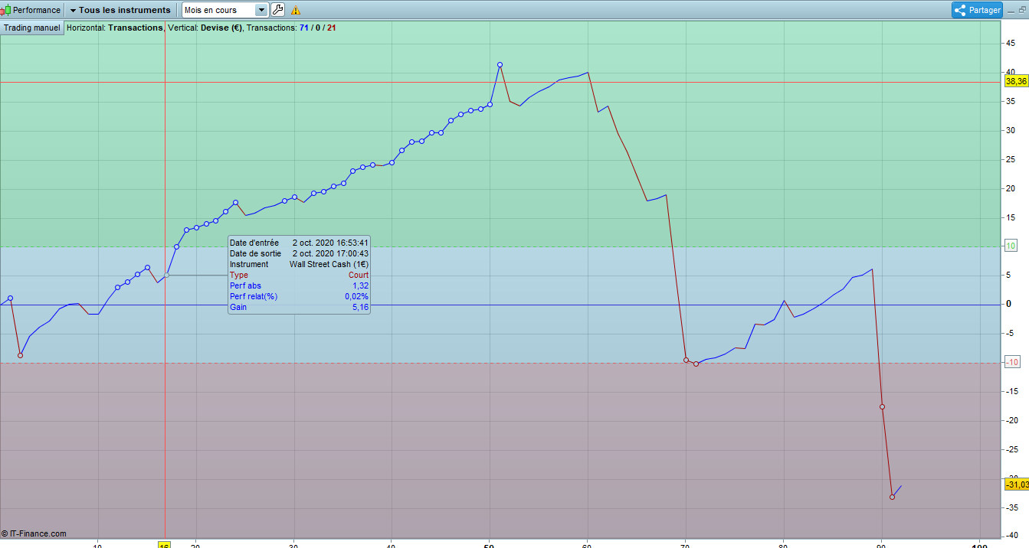Click the yellow -31,03 value label
This screenshot has height=548, width=1029.
[x=1016, y=484]
